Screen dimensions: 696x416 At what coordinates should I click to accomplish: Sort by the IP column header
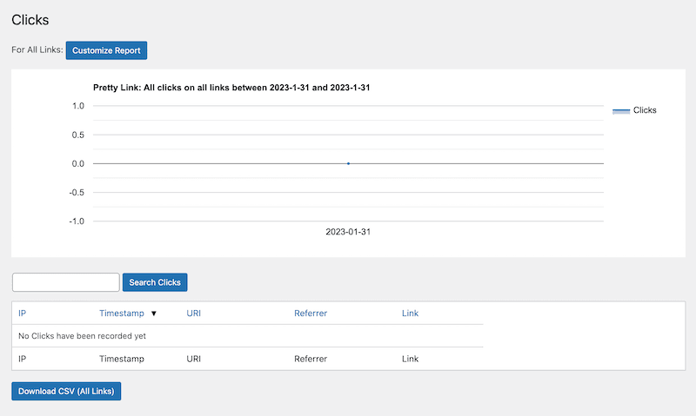[23, 314]
